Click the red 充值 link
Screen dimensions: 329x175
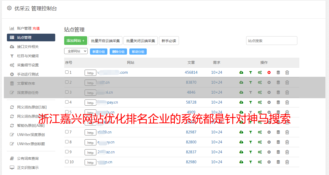pos(36,28)
